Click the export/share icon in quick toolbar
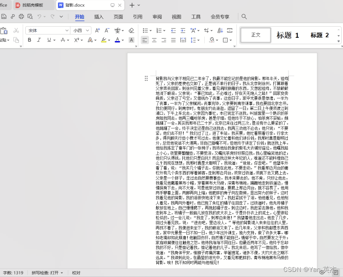The height and width of the screenshot is (277, 343). pyautogui.click(x=13, y=17)
